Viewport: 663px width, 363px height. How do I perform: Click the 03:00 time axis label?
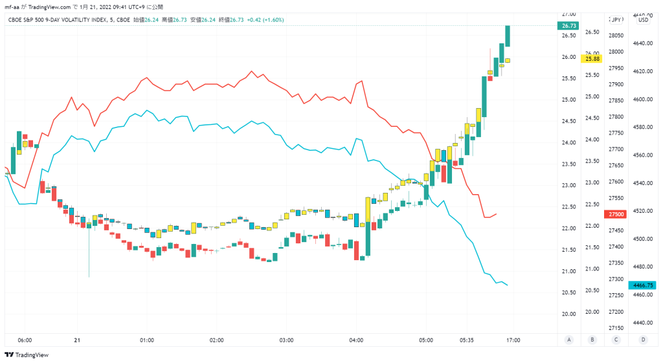pos(286,340)
